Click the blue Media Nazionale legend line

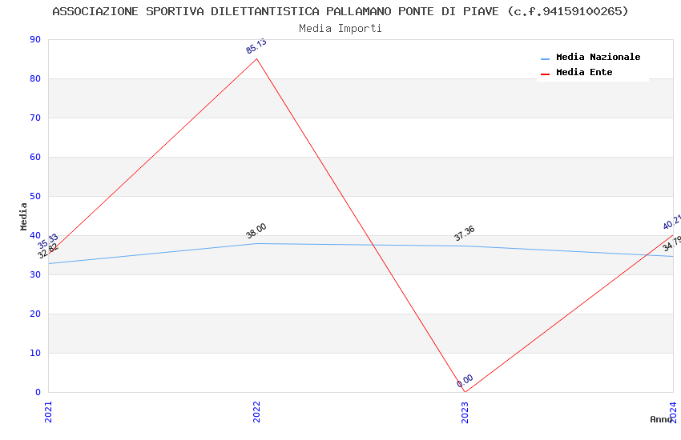[x=546, y=58]
